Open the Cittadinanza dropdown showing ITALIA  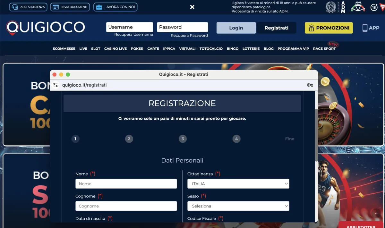238,184
